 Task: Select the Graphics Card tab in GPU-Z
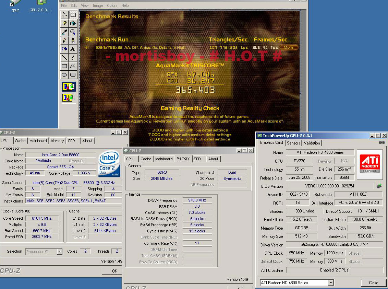[x=271, y=142]
